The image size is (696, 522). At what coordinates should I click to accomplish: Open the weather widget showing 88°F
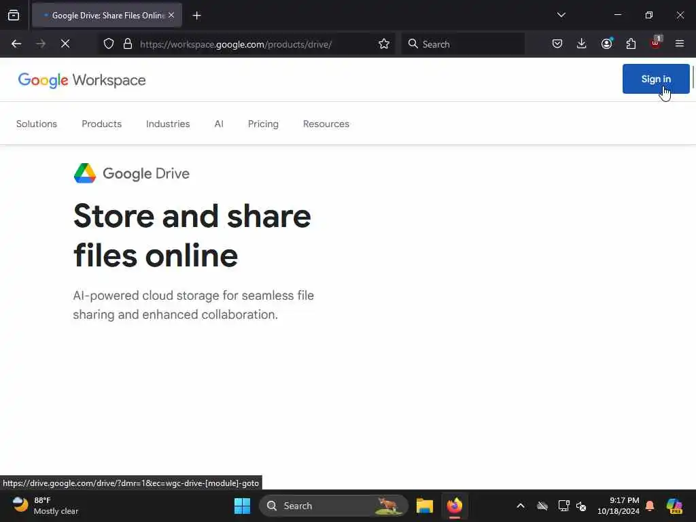coord(44,506)
